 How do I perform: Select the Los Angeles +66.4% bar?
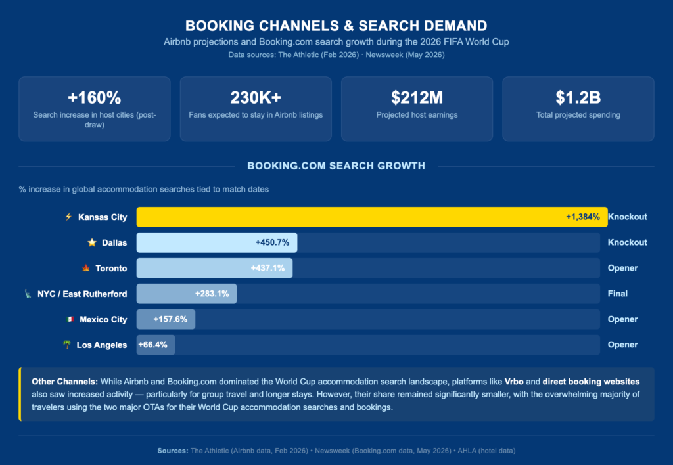(156, 345)
